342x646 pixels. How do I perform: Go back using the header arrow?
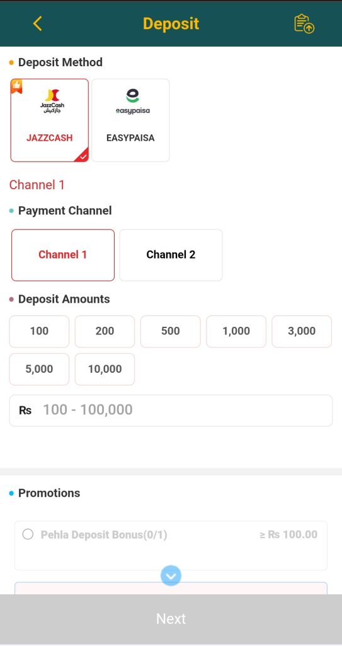tap(37, 23)
